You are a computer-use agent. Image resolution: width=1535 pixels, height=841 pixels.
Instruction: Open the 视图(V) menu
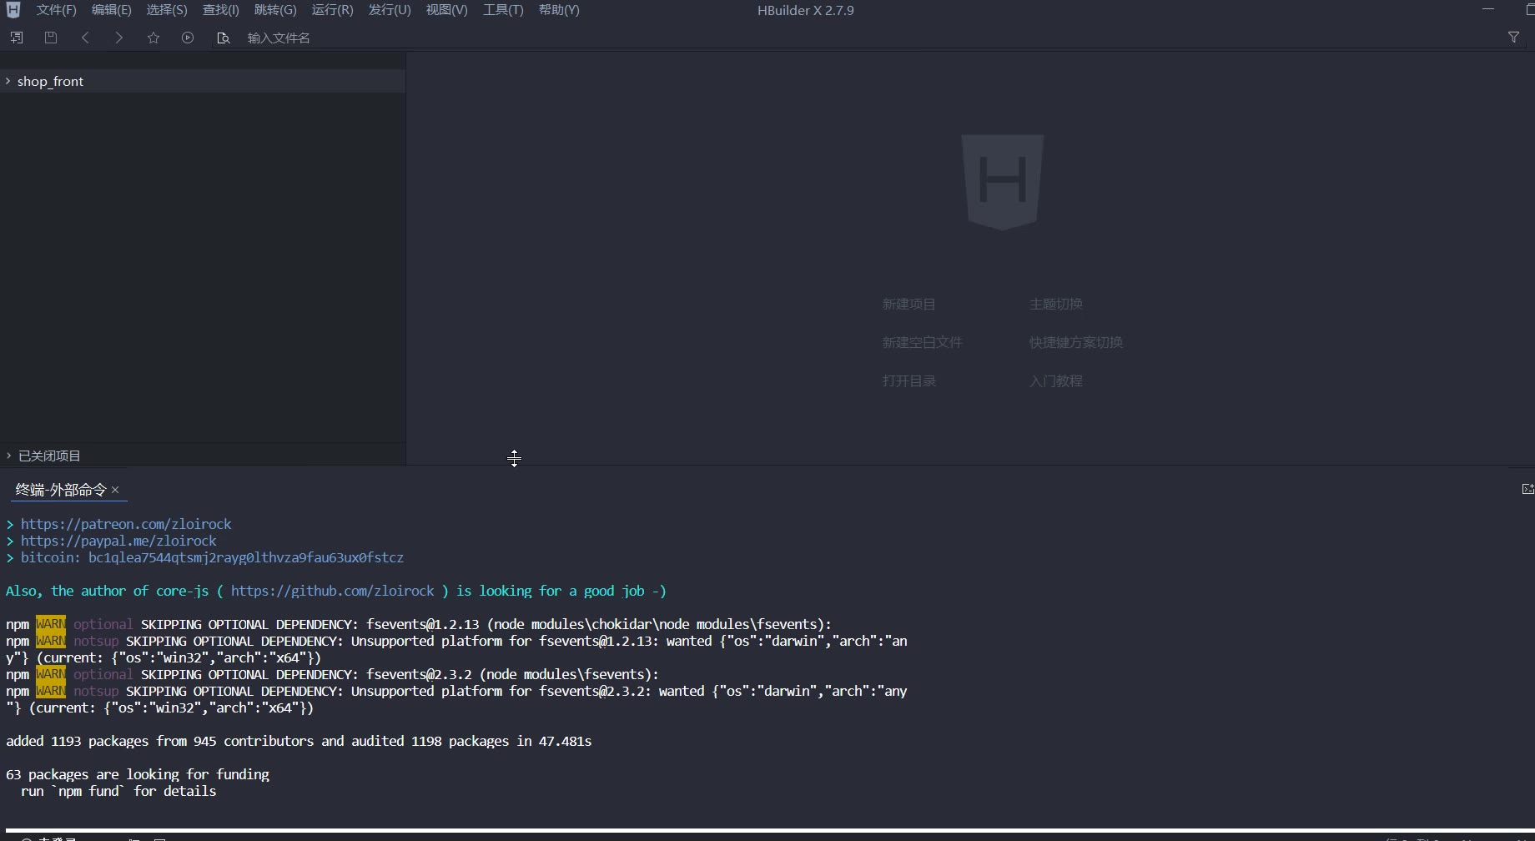[446, 10]
